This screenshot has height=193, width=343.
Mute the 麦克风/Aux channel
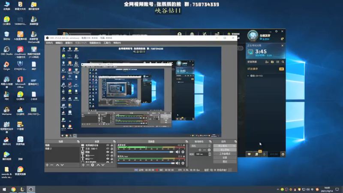[x=178, y=163]
